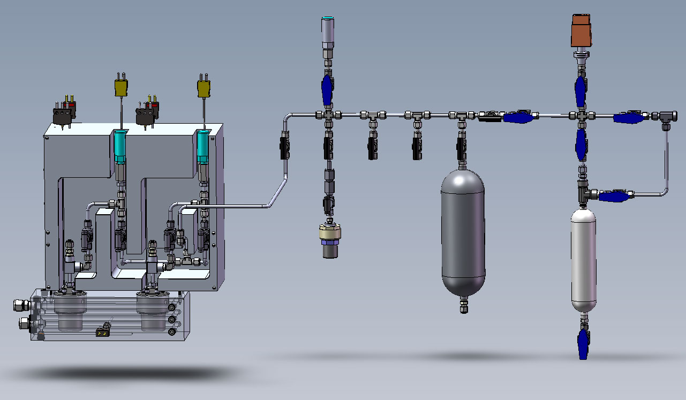
Task: Click the black tee fitting at far right
Action: click(x=666, y=117)
